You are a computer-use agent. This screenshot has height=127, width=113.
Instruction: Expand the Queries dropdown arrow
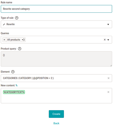(x=108, y=40)
